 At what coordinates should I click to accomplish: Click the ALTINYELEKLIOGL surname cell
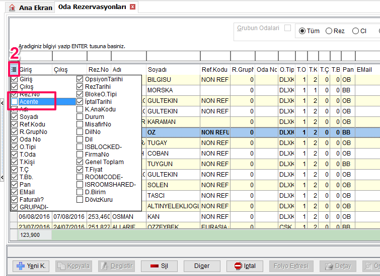(x=173, y=206)
